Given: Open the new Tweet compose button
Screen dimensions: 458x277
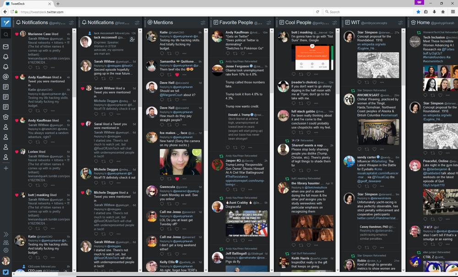Looking at the screenshot, I should point(6,22).
